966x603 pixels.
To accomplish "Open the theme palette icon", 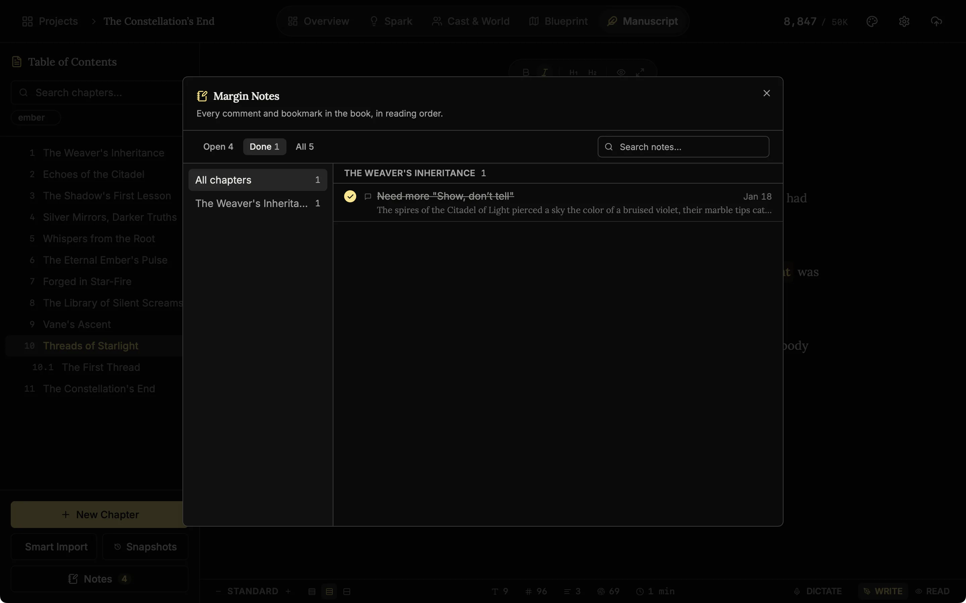I will pos(872,21).
